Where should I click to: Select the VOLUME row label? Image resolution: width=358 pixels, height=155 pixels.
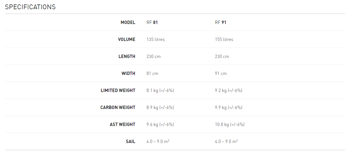[x=127, y=39]
